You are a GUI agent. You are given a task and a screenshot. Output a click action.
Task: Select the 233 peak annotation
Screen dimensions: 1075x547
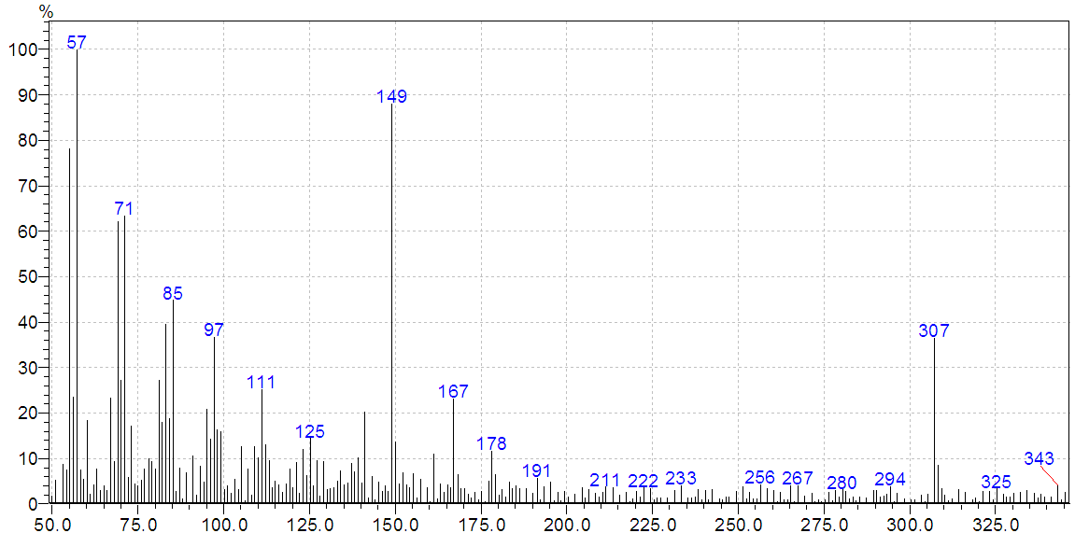tap(681, 478)
